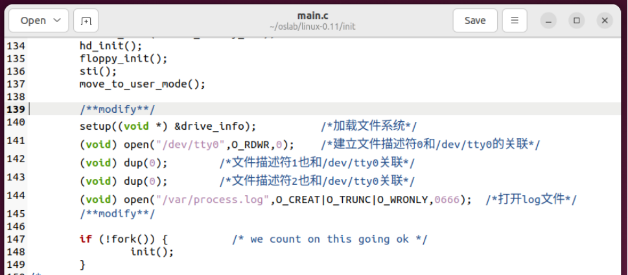
Task: Save the main.c file
Action: tap(475, 21)
